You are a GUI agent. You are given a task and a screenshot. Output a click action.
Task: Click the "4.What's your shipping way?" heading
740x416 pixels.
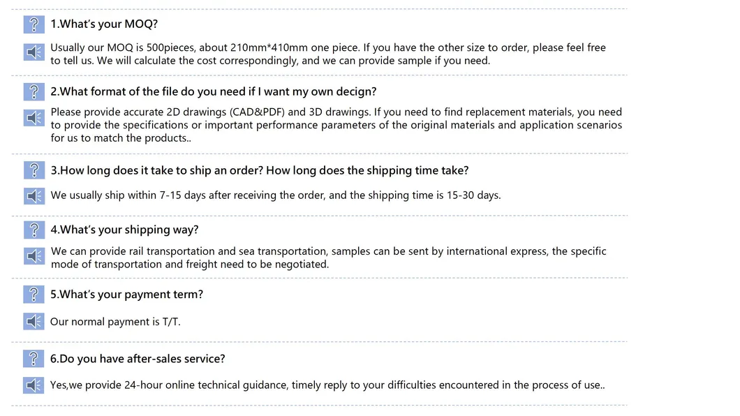124,230
